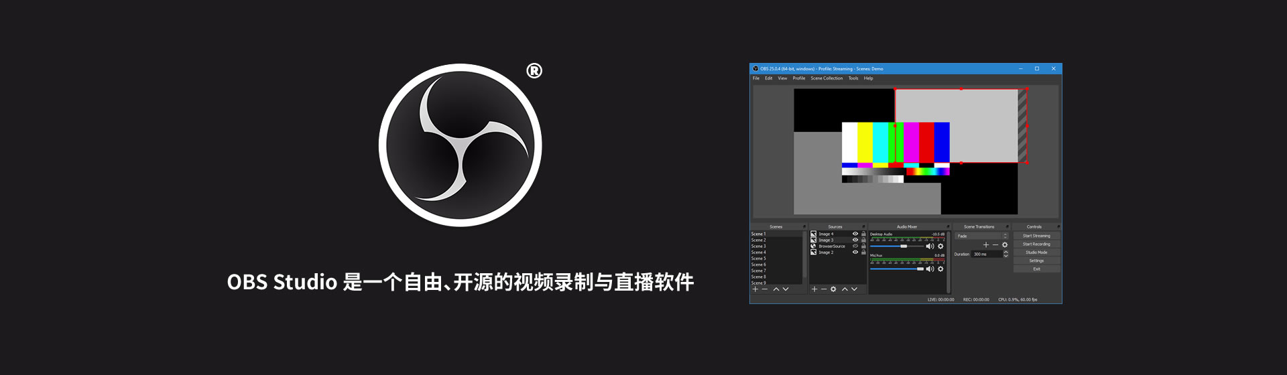Open Settings from the Controls dock

tap(1037, 260)
